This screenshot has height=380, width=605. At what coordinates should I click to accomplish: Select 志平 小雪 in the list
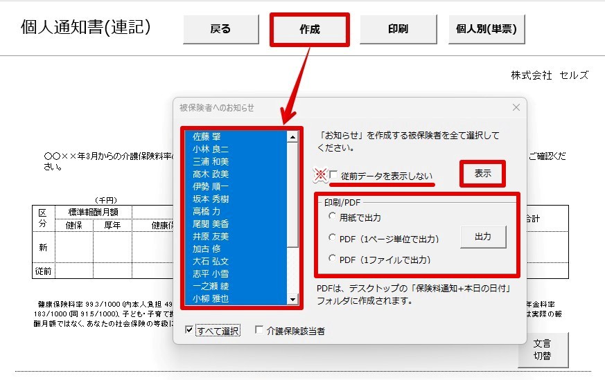point(236,273)
